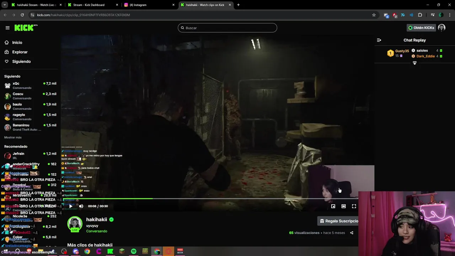Switch the clip to fullscreen
Image resolution: width=455 pixels, height=256 pixels.
pyautogui.click(x=354, y=206)
